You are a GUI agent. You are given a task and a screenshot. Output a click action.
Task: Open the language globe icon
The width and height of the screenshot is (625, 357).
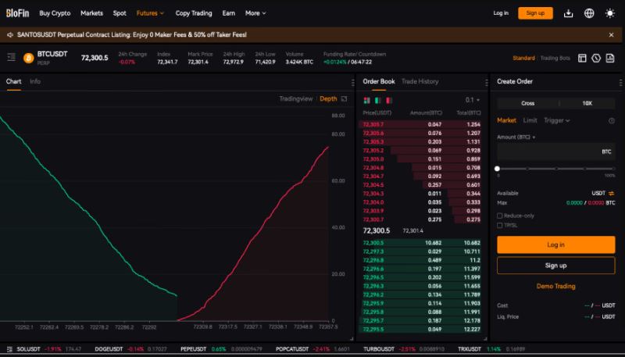[589, 13]
